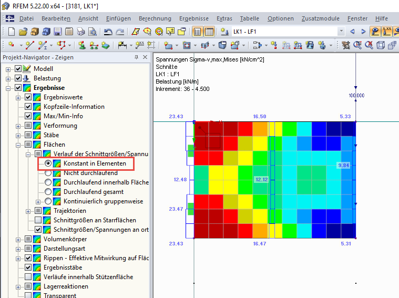399x298 pixels.
Task: Click the new member tool icon
Action: tap(42, 45)
